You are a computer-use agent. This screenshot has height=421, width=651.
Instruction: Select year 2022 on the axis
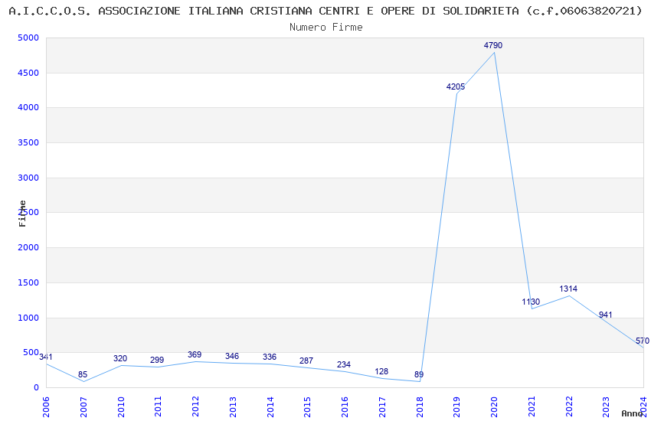569,406
